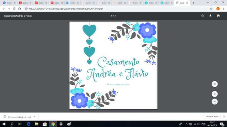
Task: Go forward to the next page
Action: (9, 9)
